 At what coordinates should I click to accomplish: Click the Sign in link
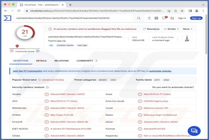click(182, 18)
